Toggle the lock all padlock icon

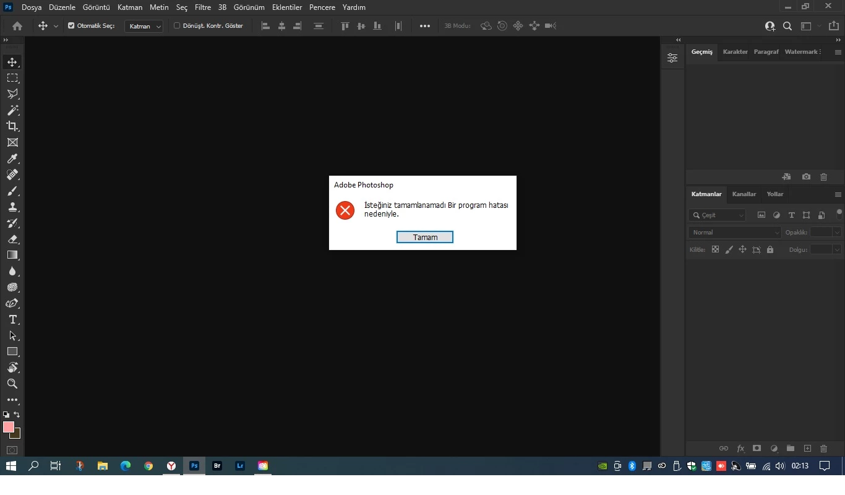tap(770, 250)
